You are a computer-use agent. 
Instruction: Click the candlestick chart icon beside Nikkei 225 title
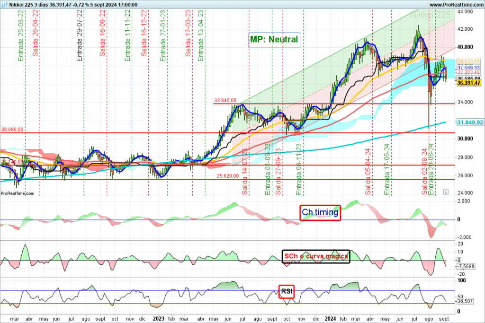point(4,5)
